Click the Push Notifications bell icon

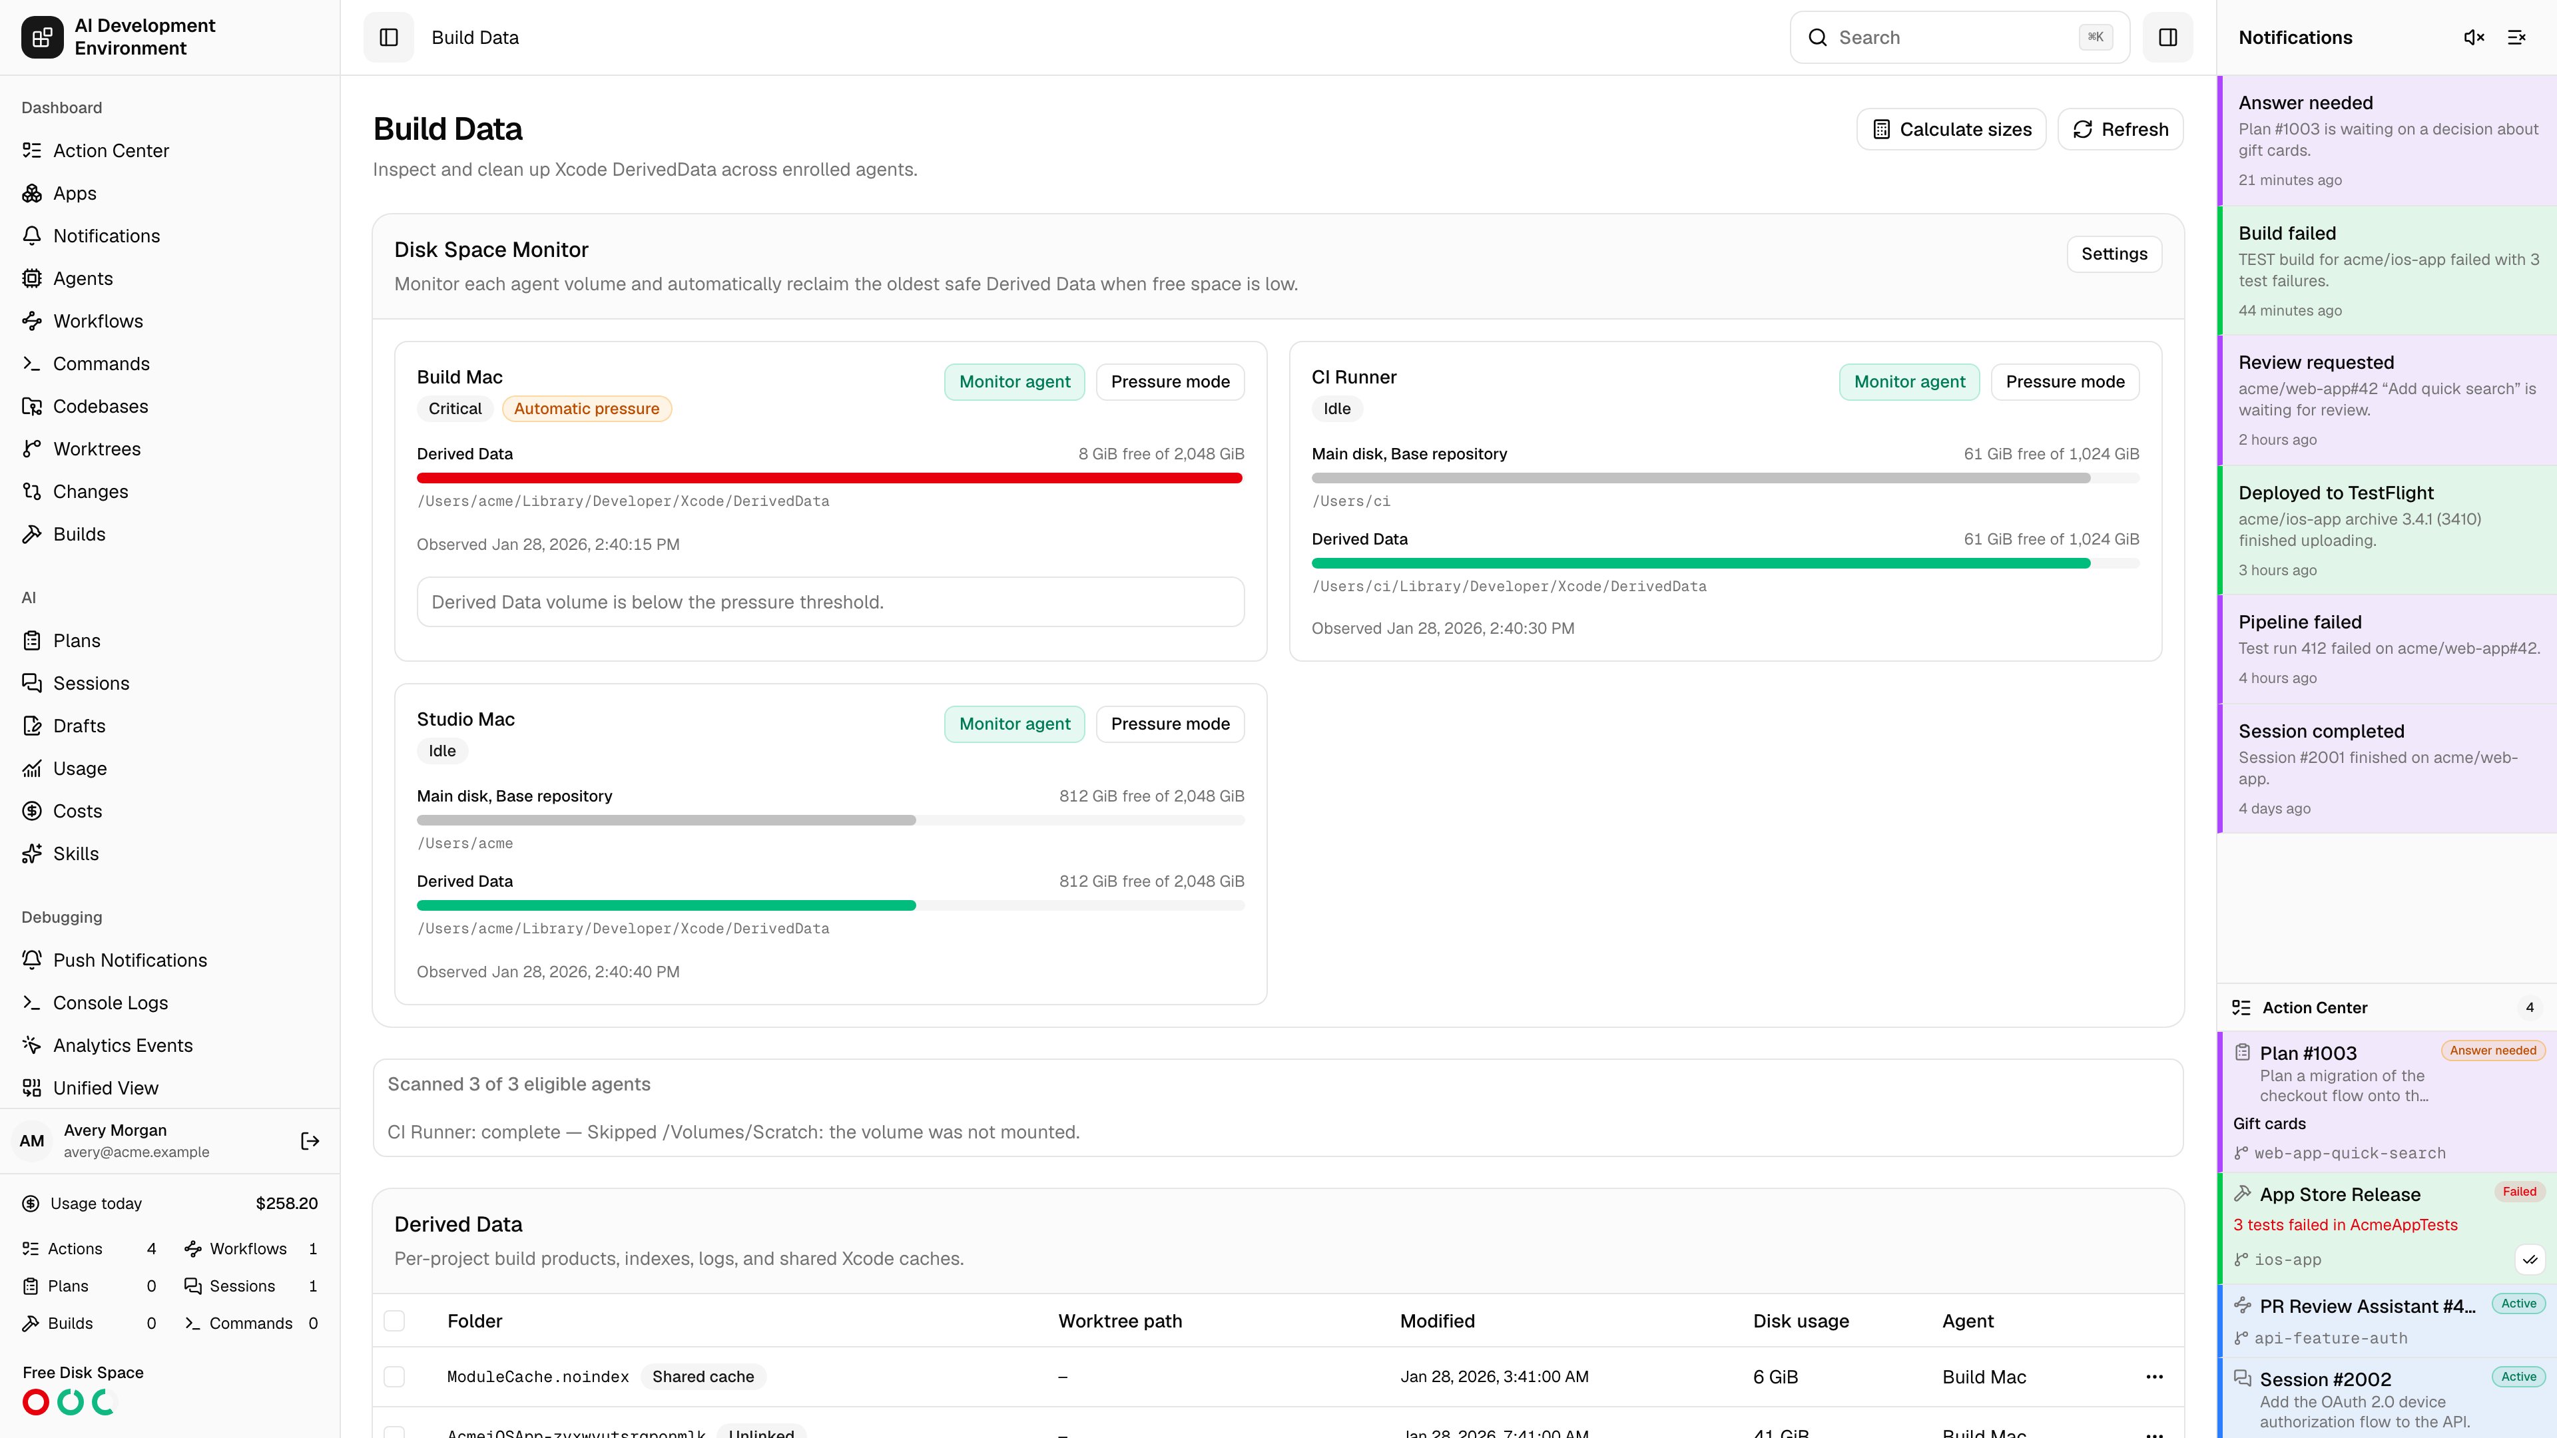click(32, 961)
